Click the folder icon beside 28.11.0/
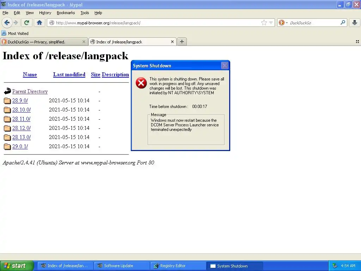 click(7, 119)
